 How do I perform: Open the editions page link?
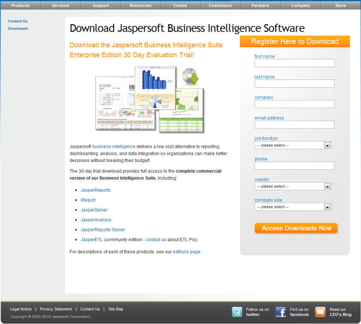pos(187,252)
